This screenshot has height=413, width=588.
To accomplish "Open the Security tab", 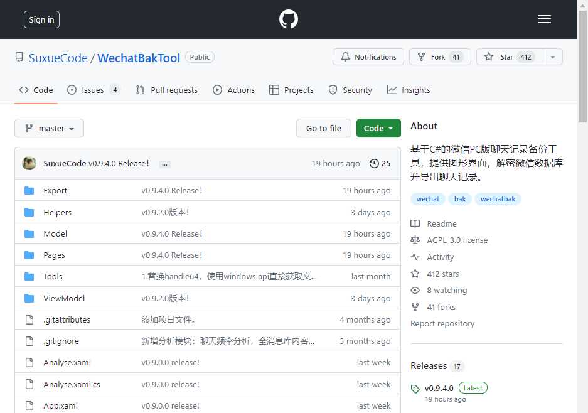I will 350,90.
